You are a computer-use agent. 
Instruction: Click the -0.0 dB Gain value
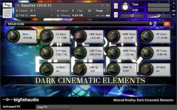point(27,38)
